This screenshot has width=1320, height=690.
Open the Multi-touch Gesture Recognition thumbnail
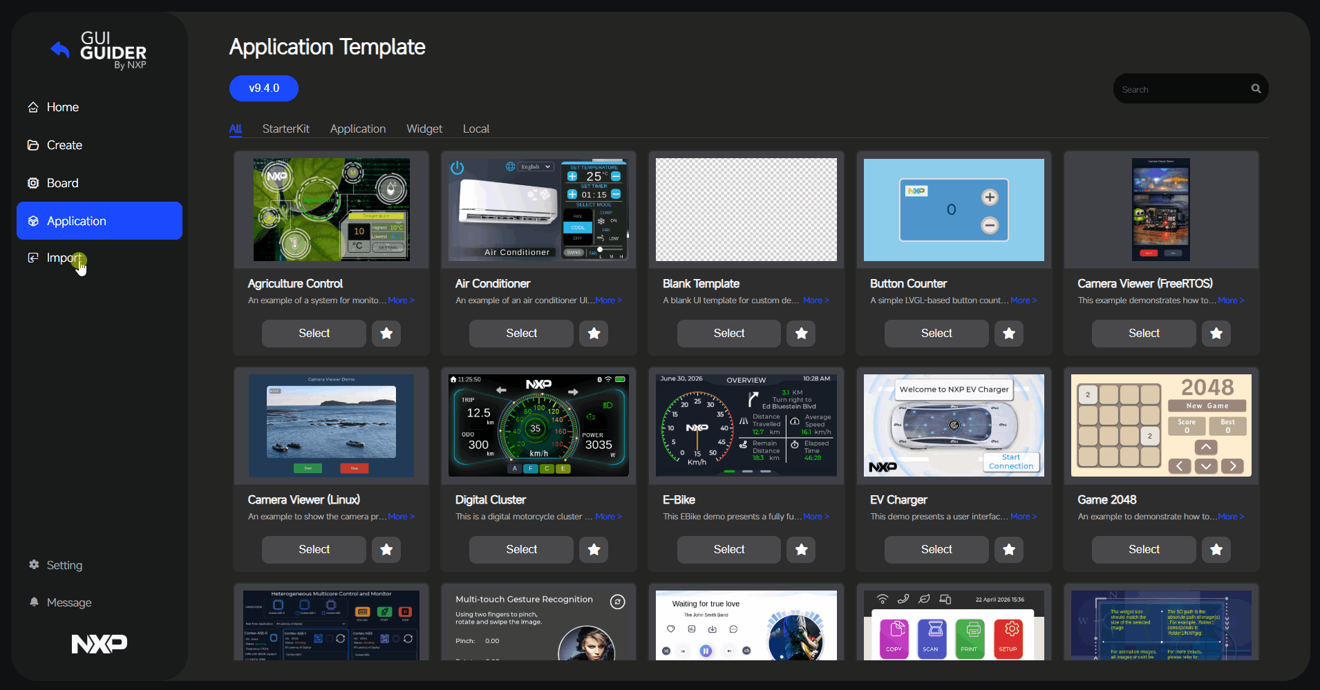point(539,625)
